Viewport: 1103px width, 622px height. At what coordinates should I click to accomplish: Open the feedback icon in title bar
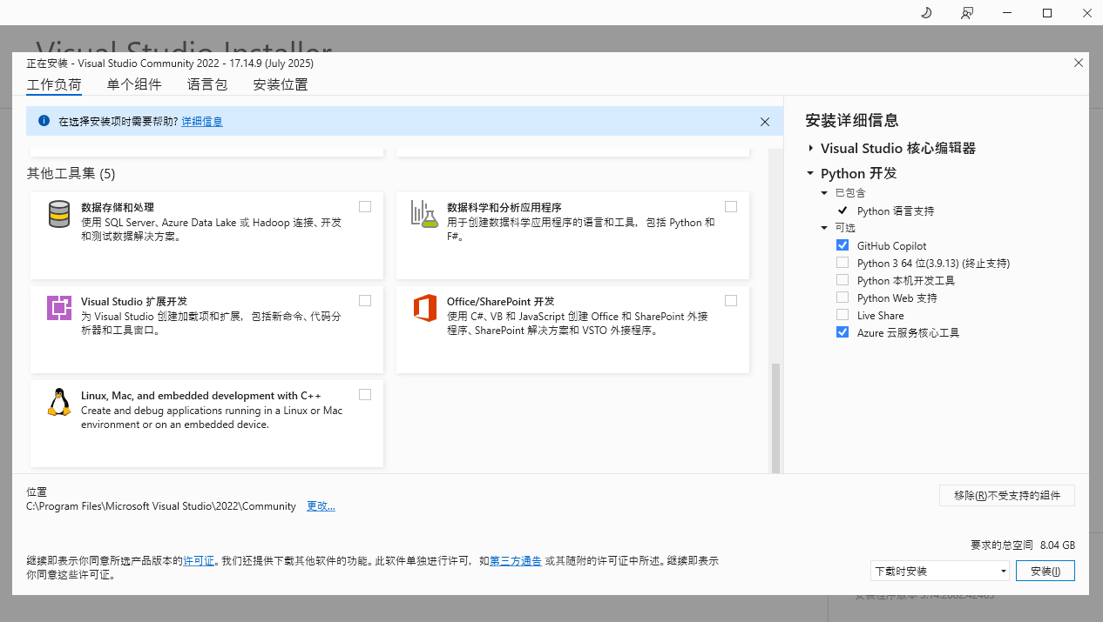(967, 12)
